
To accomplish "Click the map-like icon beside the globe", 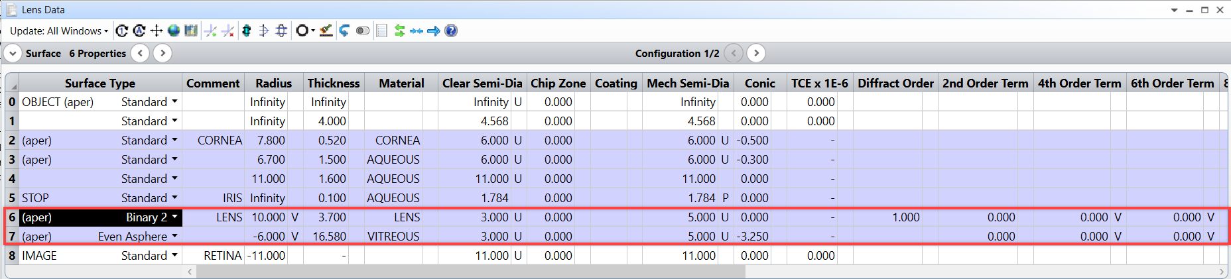I will point(191,30).
